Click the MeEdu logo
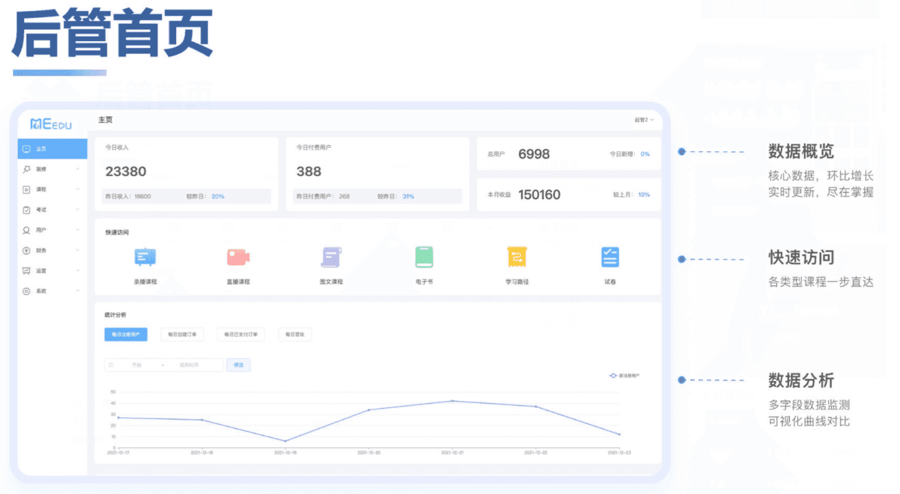The image size is (900, 494). click(51, 124)
